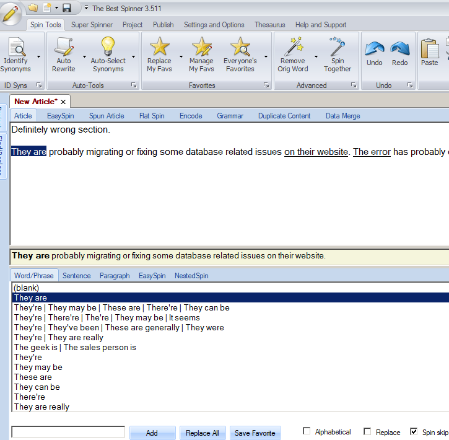This screenshot has height=440, width=449.
Task: Click the Replace All button
Action: click(203, 433)
